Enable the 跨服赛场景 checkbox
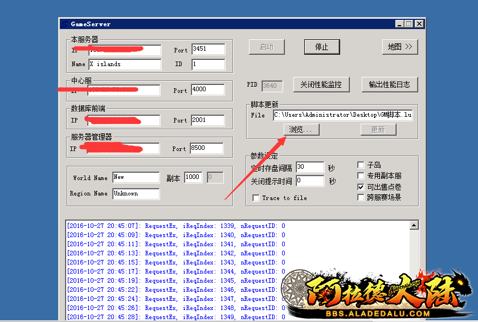478x322 pixels. click(361, 197)
